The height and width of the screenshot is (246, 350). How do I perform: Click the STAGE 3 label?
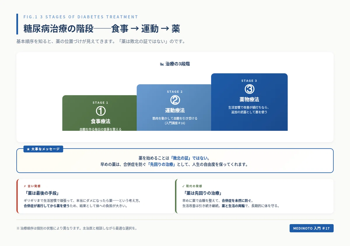[x=249, y=81]
